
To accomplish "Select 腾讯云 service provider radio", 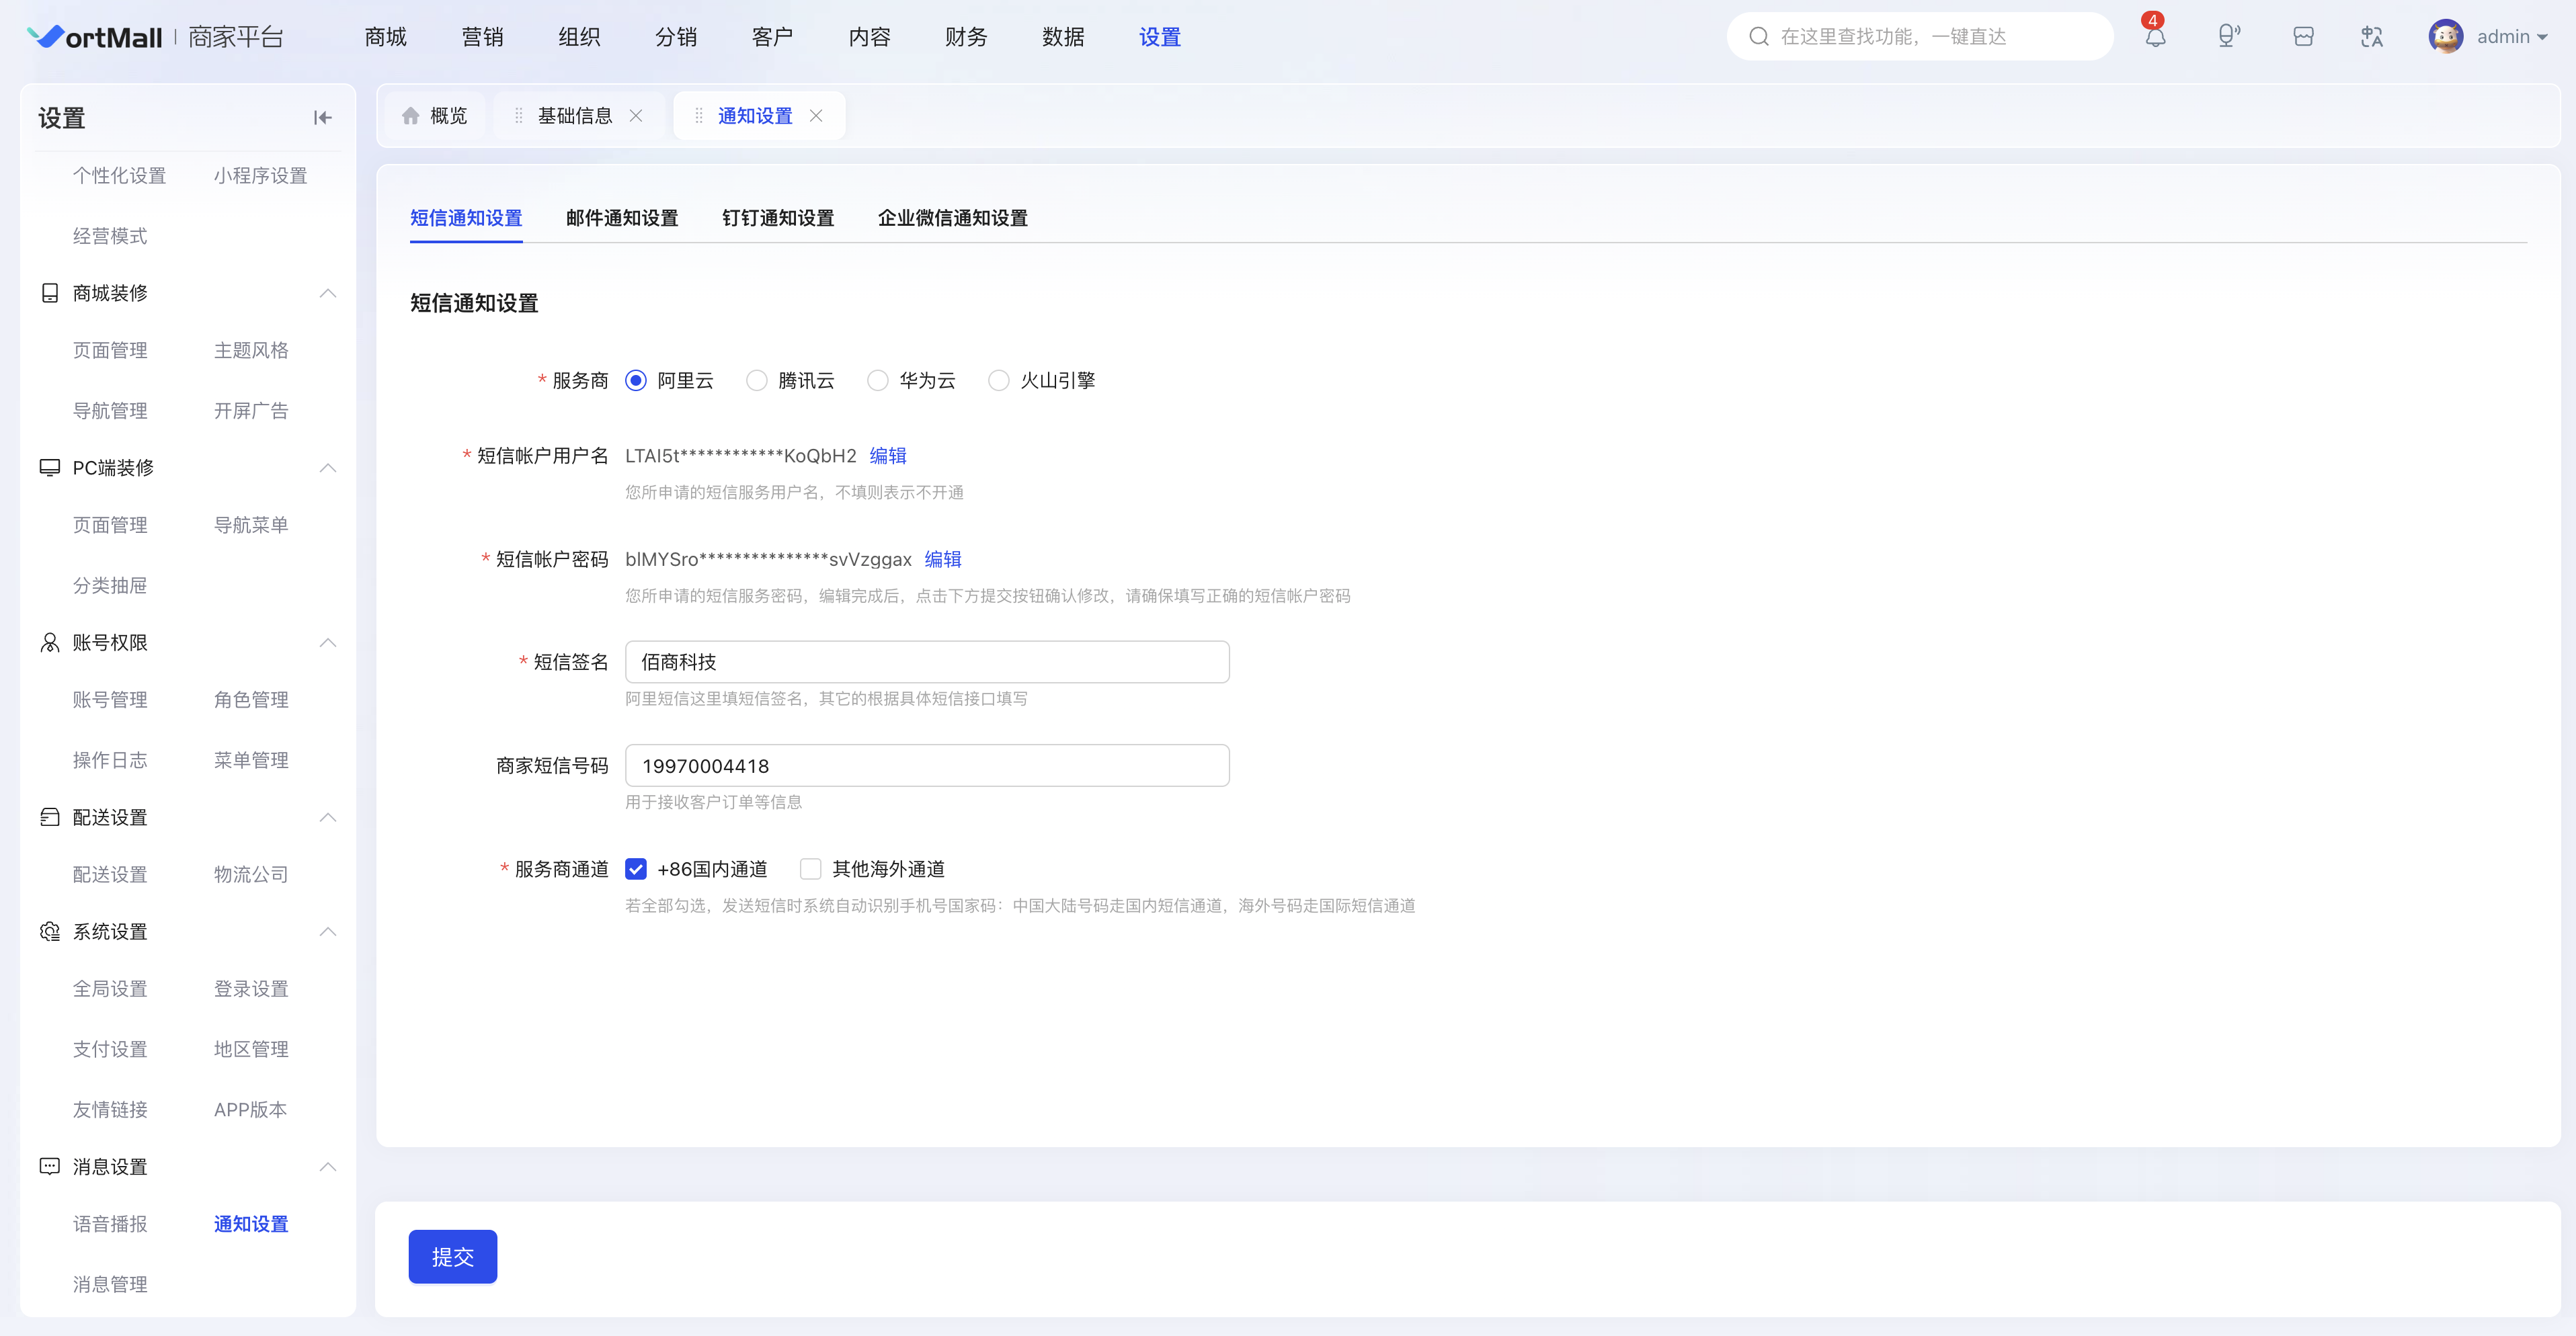I will tap(757, 380).
